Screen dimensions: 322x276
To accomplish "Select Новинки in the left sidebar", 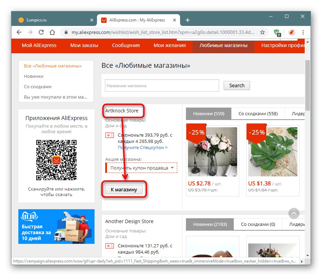I will [34, 76].
